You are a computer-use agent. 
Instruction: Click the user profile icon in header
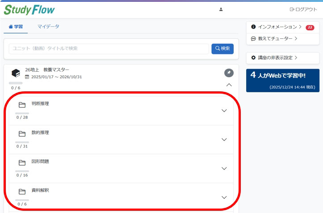tap(221, 9)
